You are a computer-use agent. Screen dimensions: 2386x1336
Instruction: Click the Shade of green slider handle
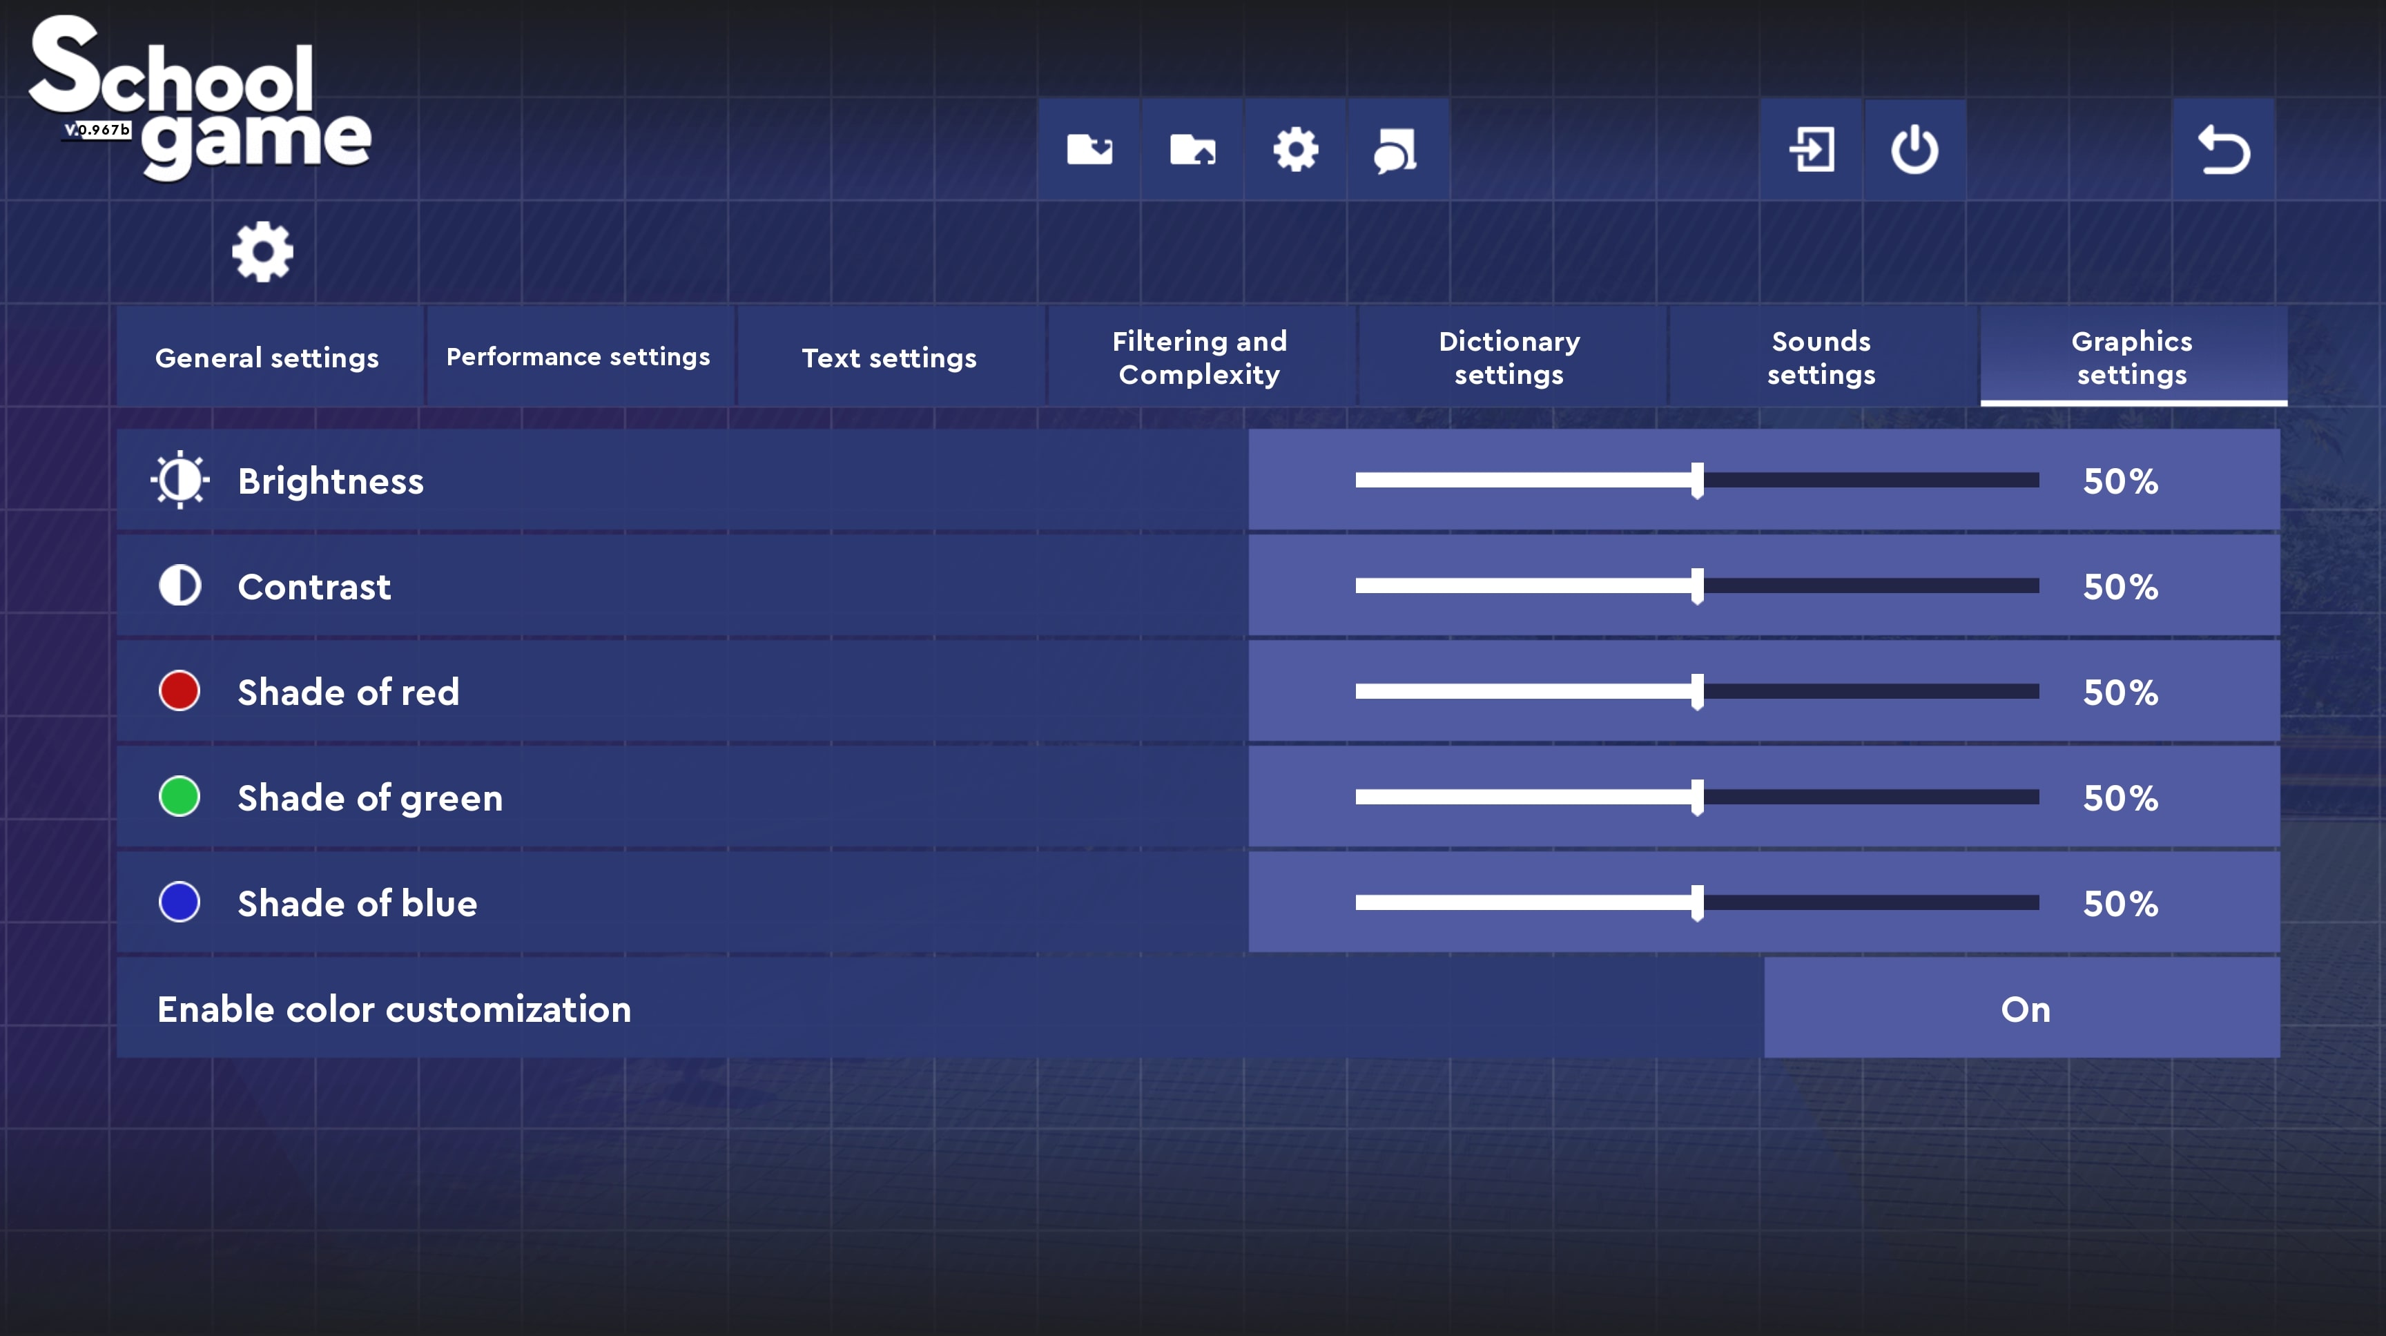(x=1697, y=797)
